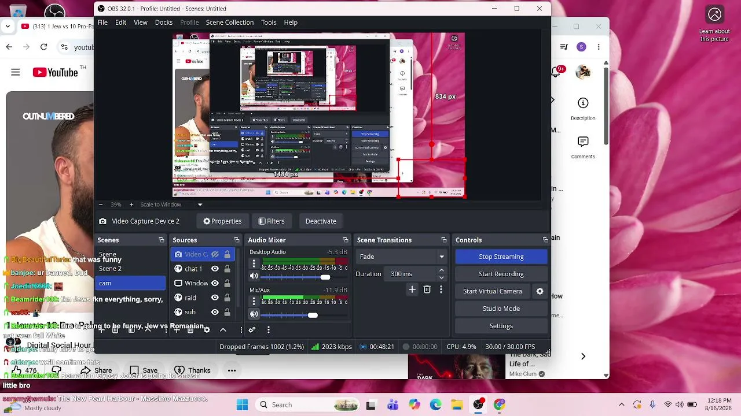The width and height of the screenshot is (741, 416).
Task: Open Filters for the selected source
Action: (x=272, y=221)
